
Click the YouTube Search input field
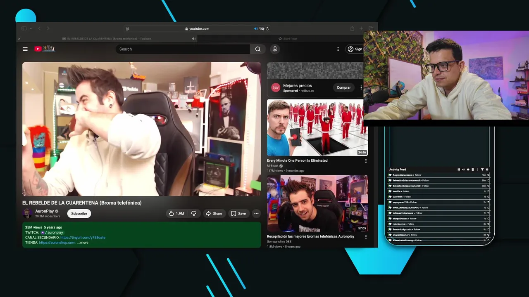183,49
